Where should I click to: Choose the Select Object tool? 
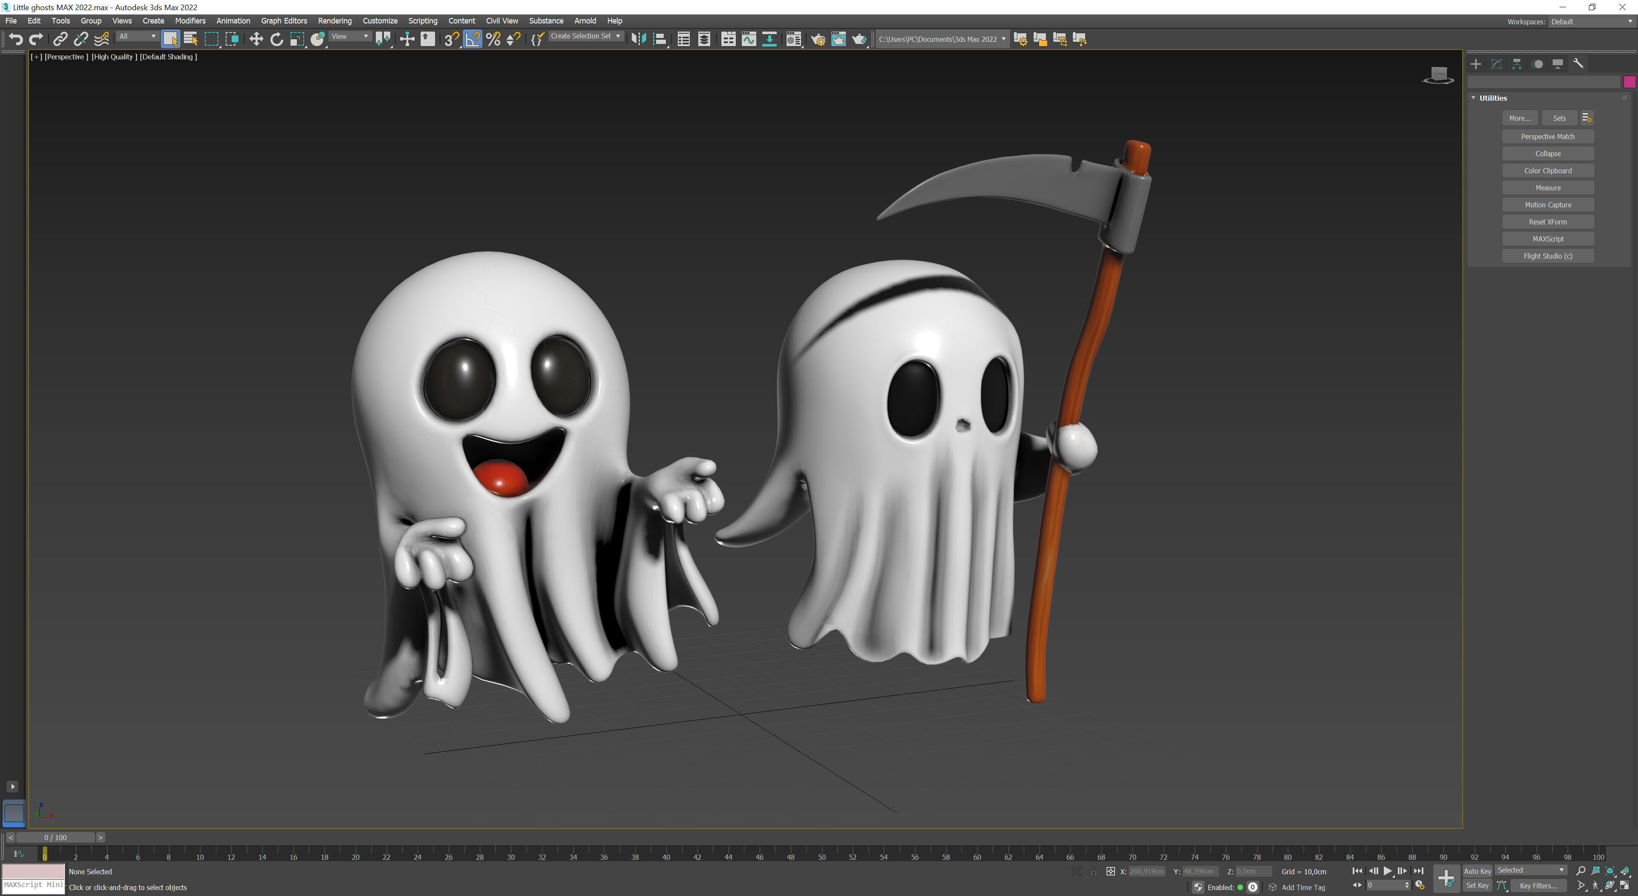coord(171,39)
